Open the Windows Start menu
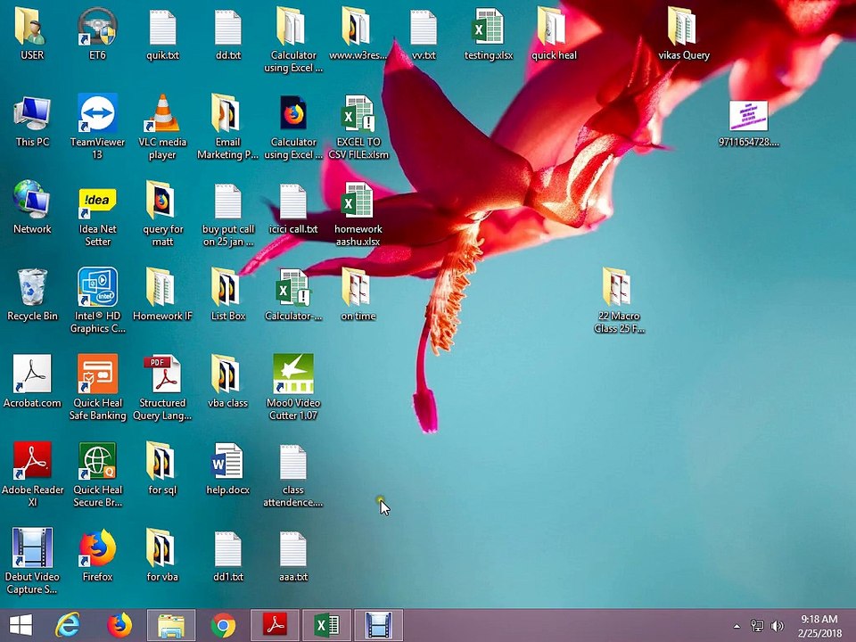 click(x=21, y=626)
